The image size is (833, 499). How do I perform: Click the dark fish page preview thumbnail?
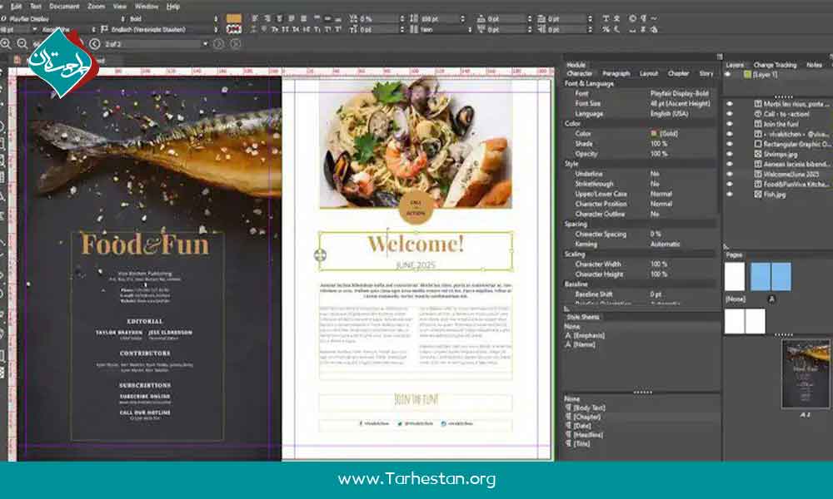tap(806, 374)
